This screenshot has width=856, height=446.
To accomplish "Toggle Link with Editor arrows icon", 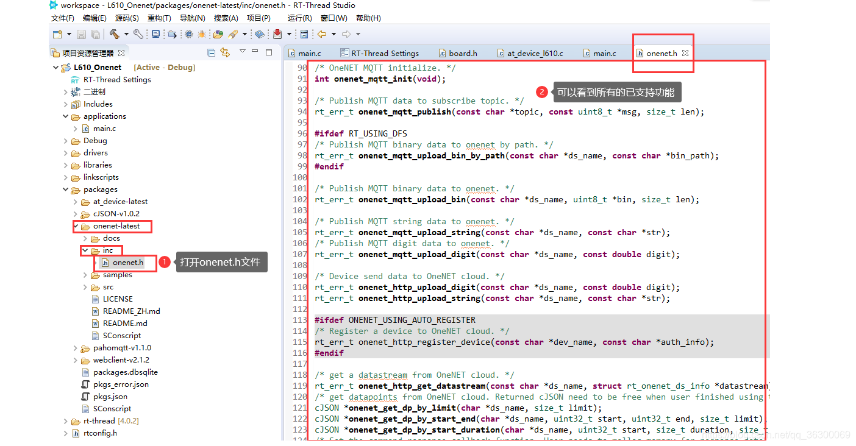I will 225,52.
